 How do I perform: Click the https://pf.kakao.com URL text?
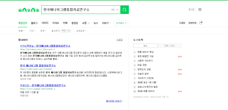pyautogui.click(x=36, y=50)
